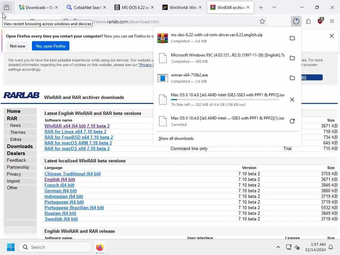Show all downloads

click(x=176, y=138)
